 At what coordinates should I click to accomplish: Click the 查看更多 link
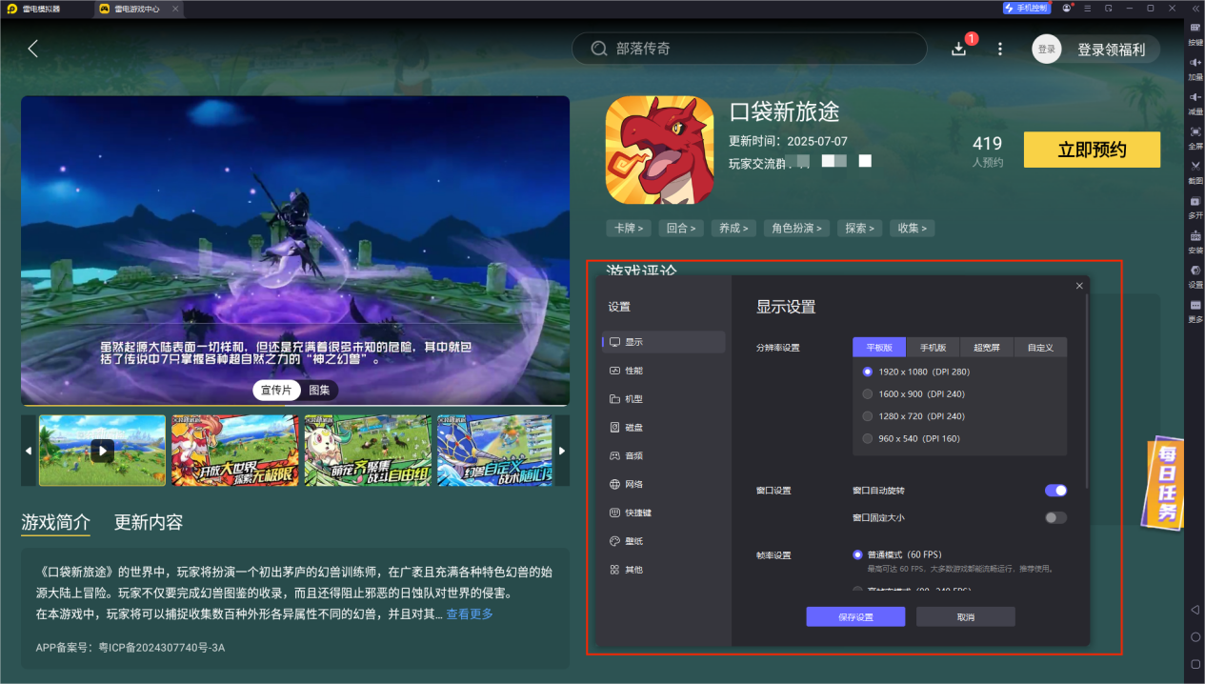[x=470, y=614]
